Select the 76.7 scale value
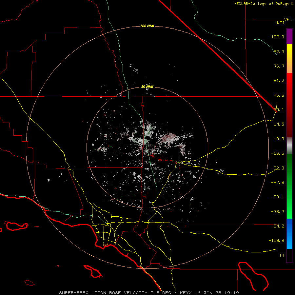Viewport: 295px width, 295px height. pyautogui.click(x=279, y=66)
